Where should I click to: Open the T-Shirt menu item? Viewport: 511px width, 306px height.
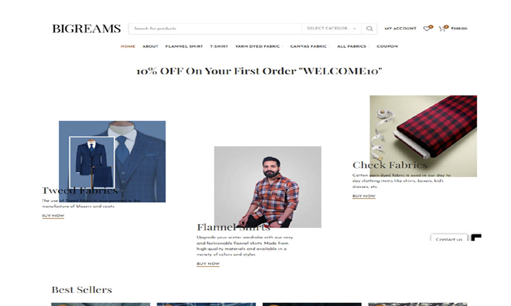(x=219, y=46)
